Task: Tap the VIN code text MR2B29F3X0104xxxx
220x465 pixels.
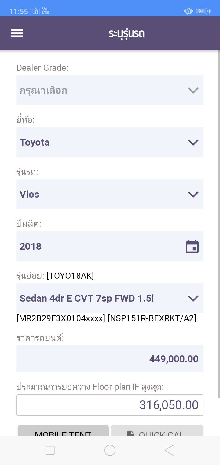Action: 61,318
